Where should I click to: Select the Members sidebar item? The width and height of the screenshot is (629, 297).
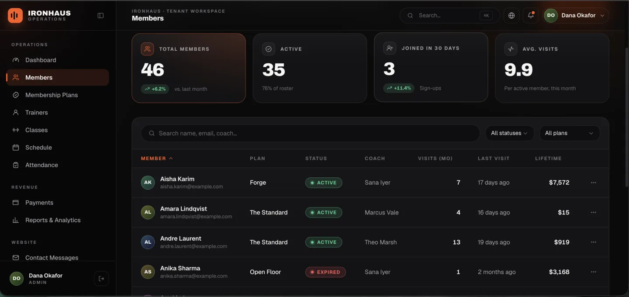[x=58, y=77]
